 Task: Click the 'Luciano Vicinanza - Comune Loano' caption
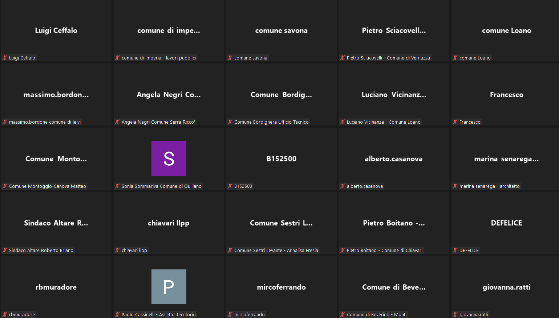[x=384, y=122]
